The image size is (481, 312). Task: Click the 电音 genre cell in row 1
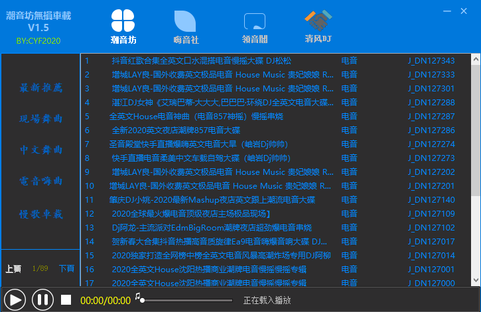click(350, 61)
